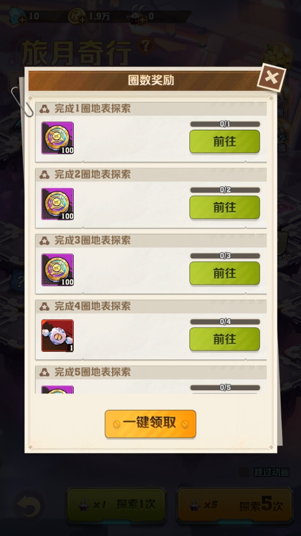Tap the gold coin reward for 1圈
Image resolution: width=301 pixels, height=536 pixels.
(x=58, y=138)
